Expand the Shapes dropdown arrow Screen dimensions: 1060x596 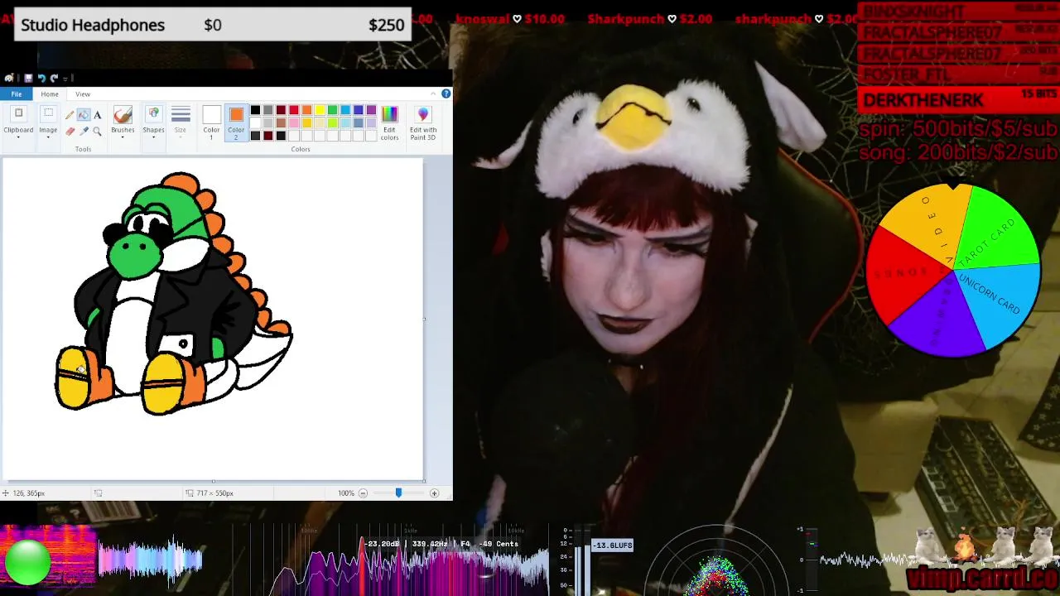click(x=153, y=137)
